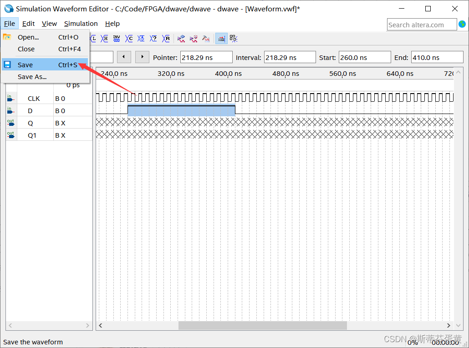Screen dimensions: 469x348
Task: Click the output pin icon for Q1
Action: pos(10,135)
